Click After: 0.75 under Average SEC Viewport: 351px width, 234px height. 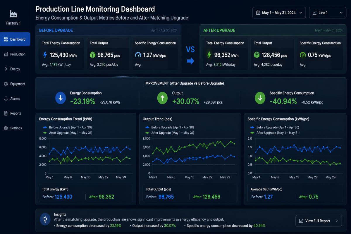click(x=309, y=197)
